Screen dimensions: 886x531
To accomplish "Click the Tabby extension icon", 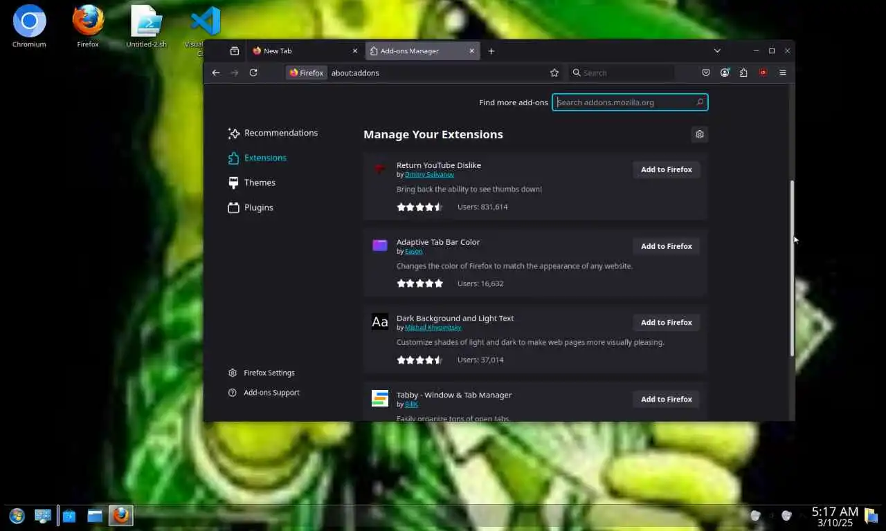I will [x=380, y=398].
